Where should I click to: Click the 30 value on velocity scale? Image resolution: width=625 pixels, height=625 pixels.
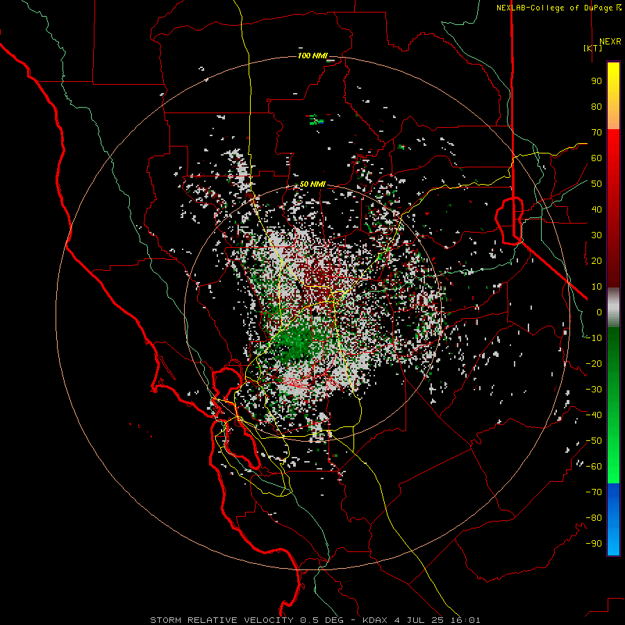[x=597, y=235]
